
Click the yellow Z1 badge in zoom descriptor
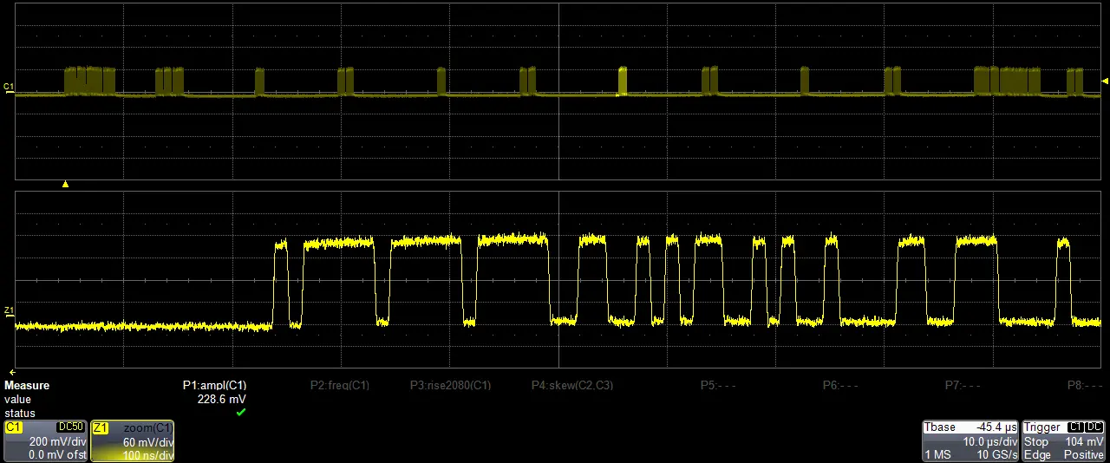point(101,427)
